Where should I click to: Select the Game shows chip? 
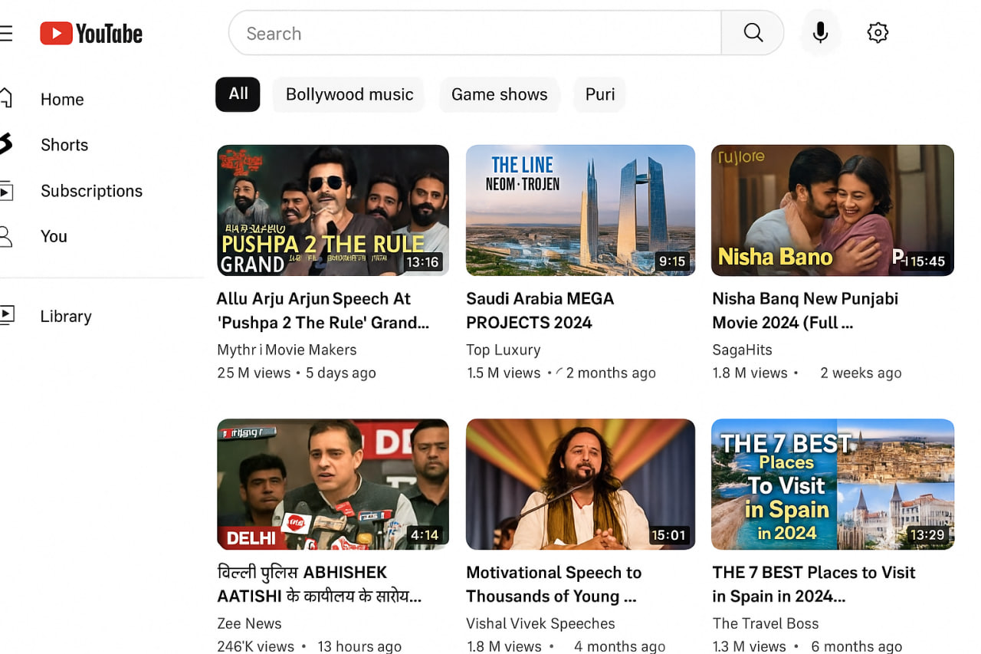[x=499, y=94]
